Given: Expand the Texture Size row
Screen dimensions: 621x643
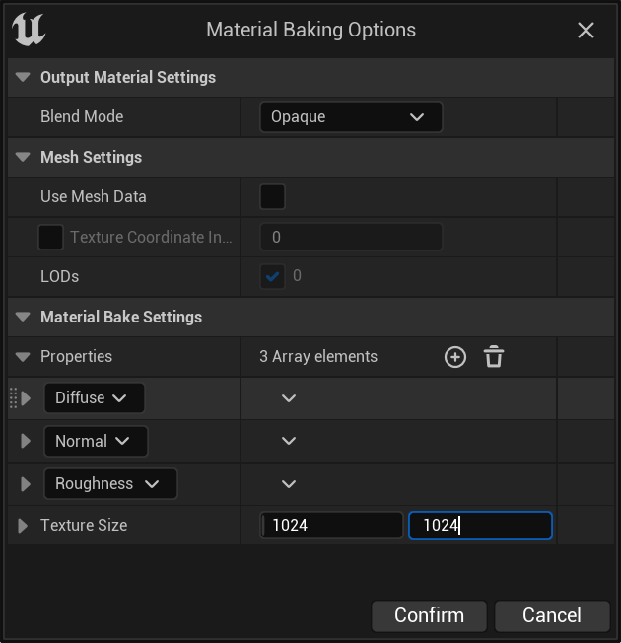Looking at the screenshot, I should (x=23, y=526).
